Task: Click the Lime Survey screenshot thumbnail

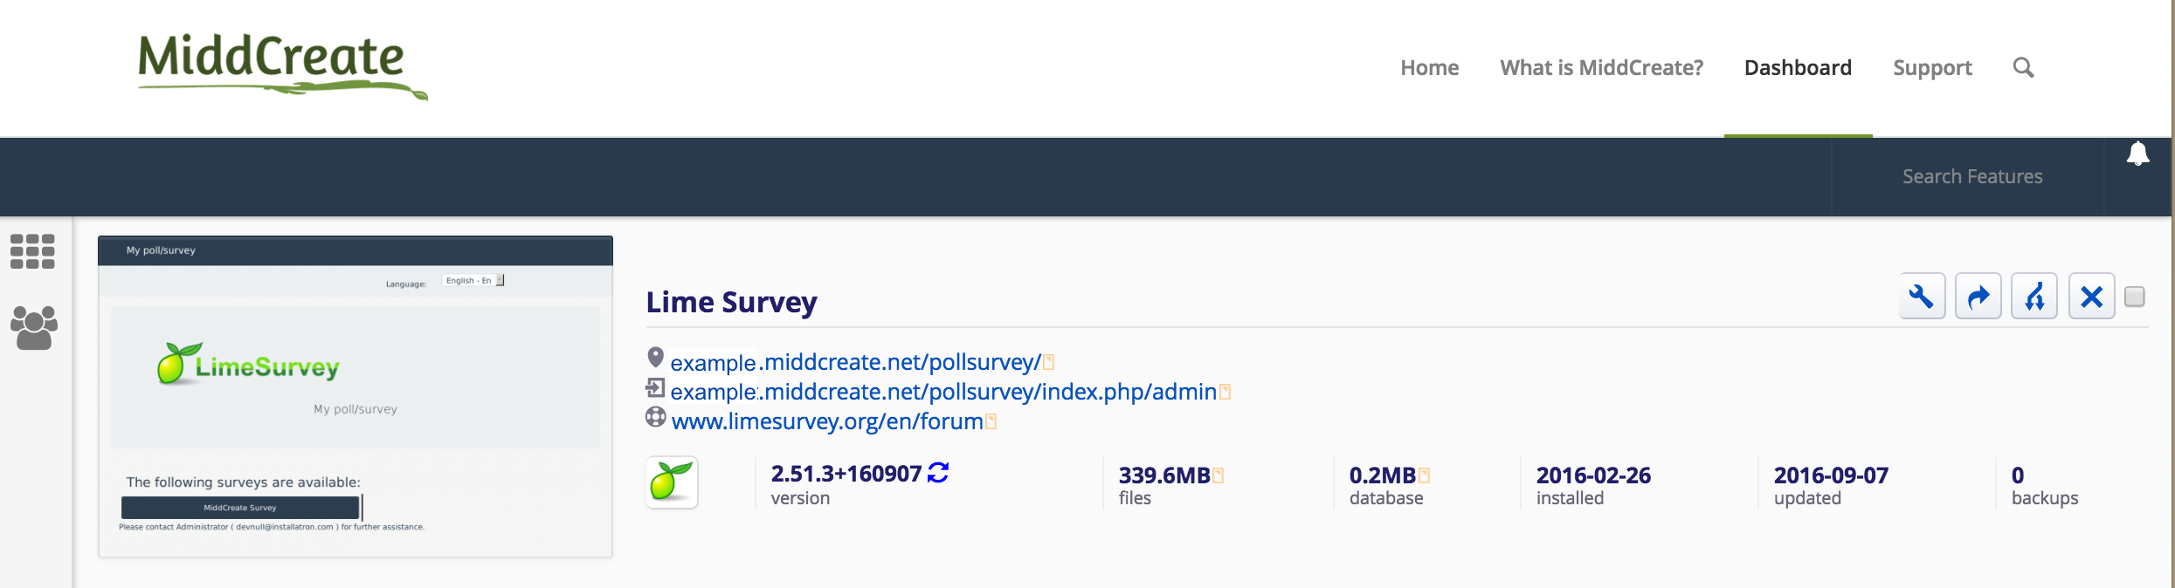Action: click(356, 397)
